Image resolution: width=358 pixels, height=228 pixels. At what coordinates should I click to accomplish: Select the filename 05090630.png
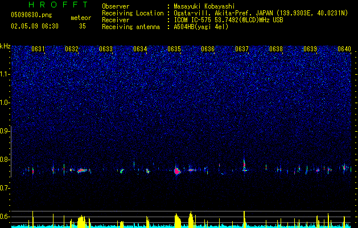click(31, 15)
